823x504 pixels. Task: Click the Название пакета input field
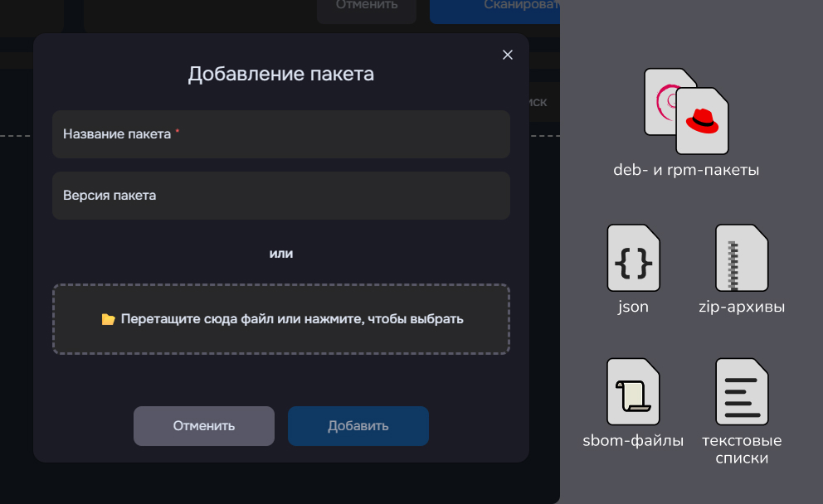pyautogui.click(x=280, y=134)
